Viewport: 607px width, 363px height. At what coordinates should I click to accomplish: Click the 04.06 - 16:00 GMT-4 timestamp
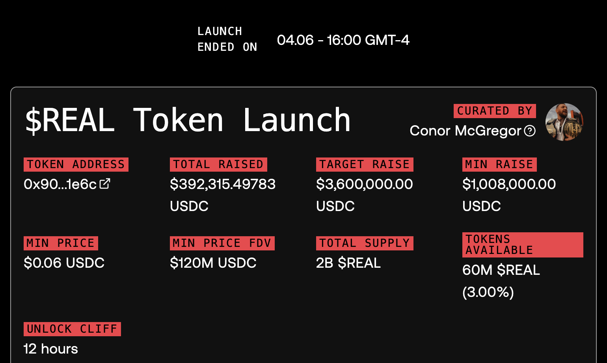pyautogui.click(x=343, y=40)
